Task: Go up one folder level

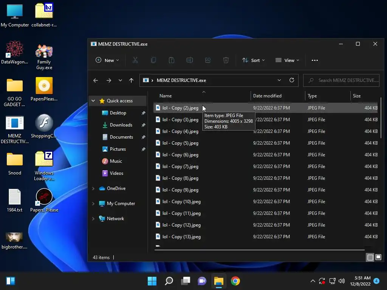Action: pos(131,80)
